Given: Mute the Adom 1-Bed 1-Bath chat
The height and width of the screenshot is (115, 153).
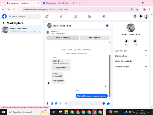Looking at the screenshot, I should click(126, 41).
